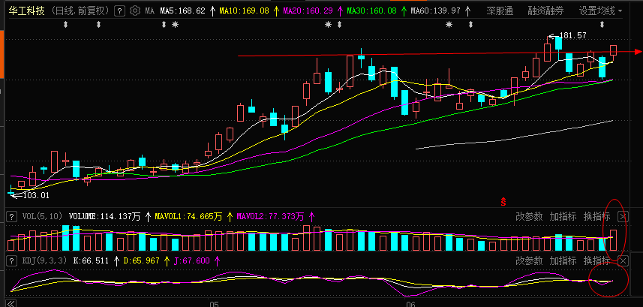Click 改参数 in the VOL panel
643x307 pixels.
529,216
